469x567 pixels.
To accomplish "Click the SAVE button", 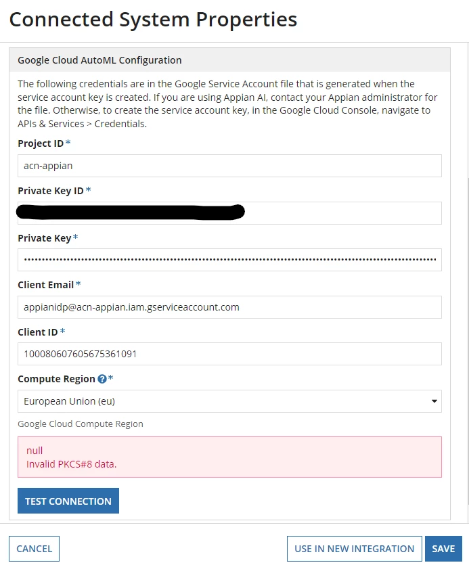I will coord(443,549).
